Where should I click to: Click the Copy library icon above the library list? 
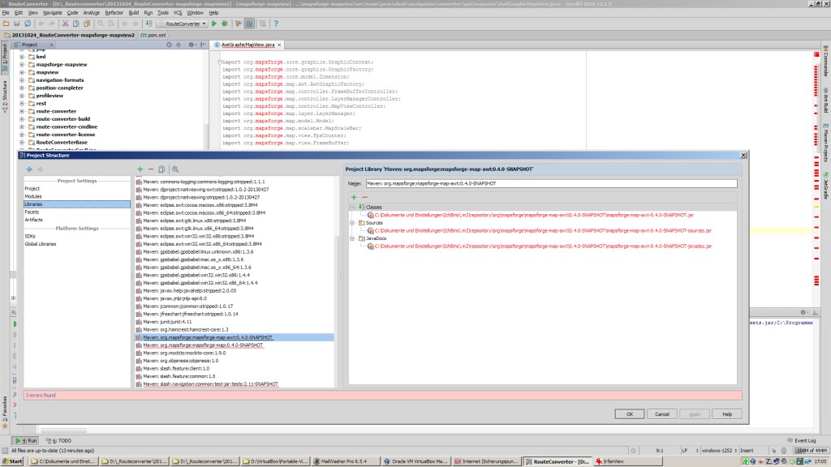(x=162, y=169)
